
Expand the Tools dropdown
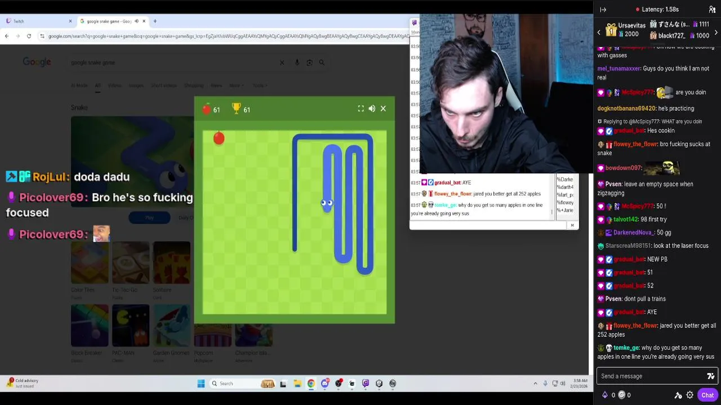pyautogui.click(x=259, y=85)
